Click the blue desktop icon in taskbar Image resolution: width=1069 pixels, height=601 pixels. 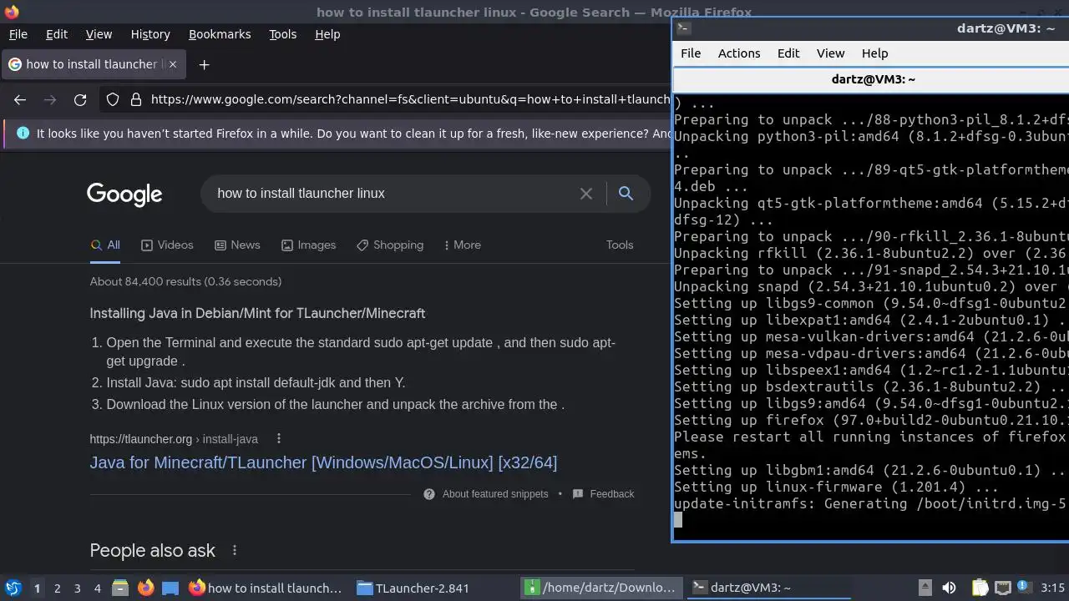(x=170, y=588)
